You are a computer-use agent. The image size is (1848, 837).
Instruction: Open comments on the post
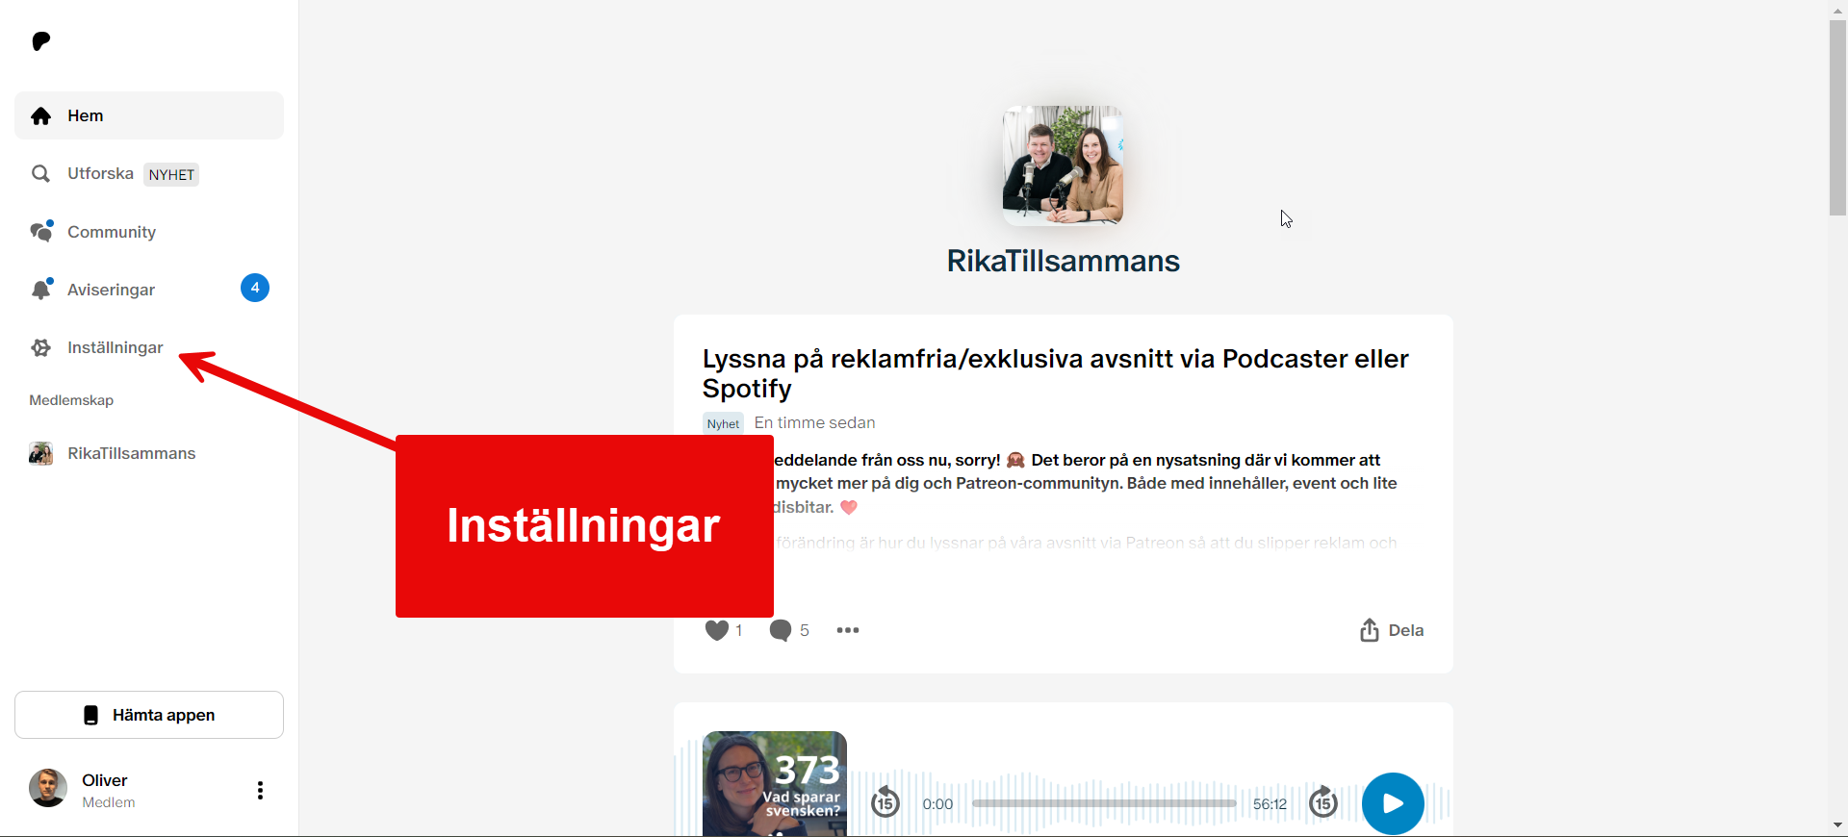tap(781, 630)
